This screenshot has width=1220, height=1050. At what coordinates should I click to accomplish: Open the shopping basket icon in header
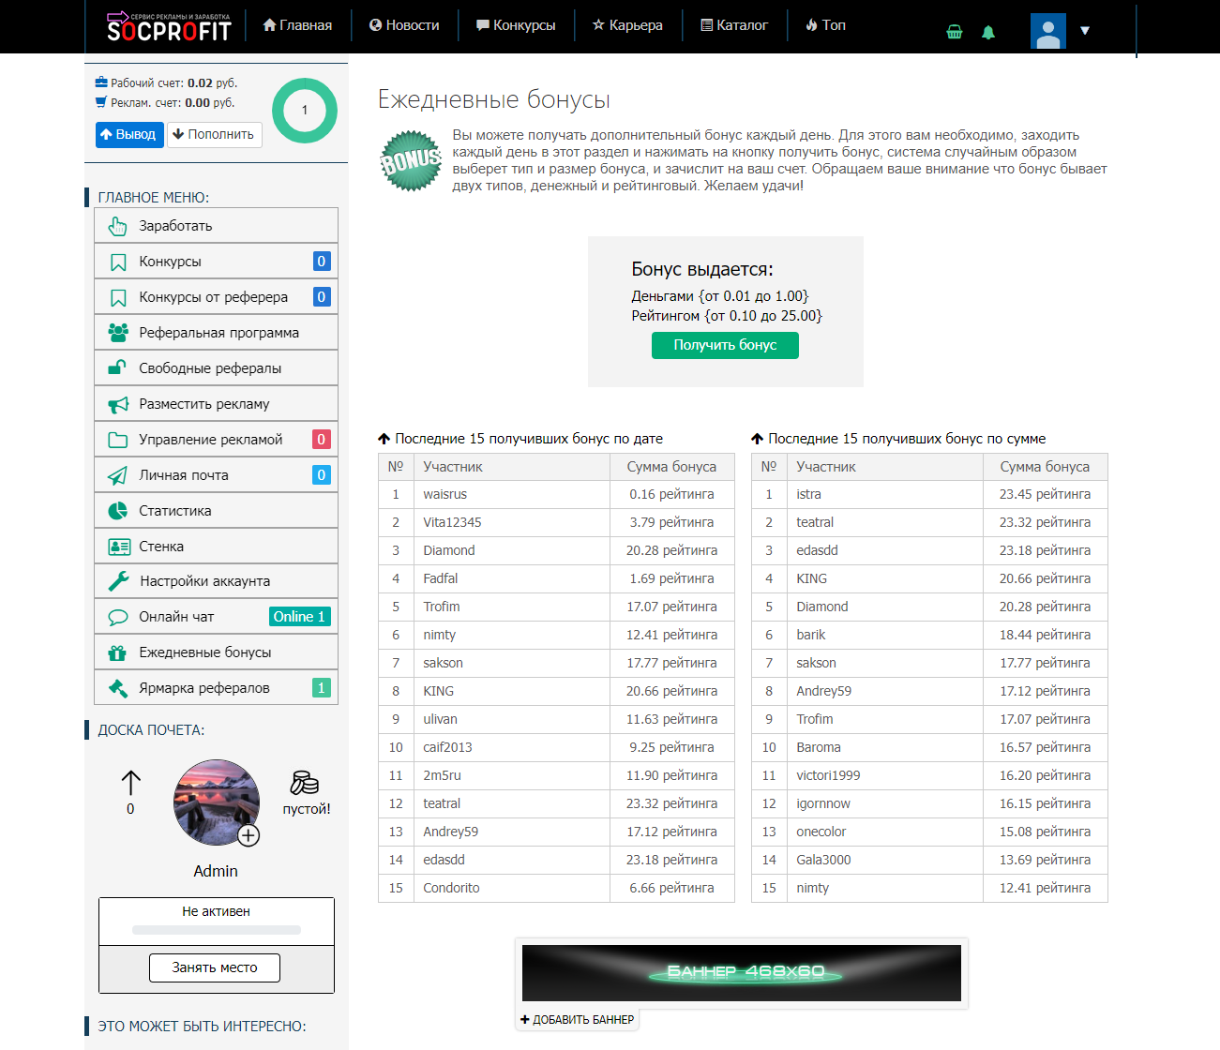[955, 32]
